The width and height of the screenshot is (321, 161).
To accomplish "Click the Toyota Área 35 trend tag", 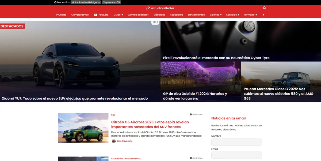I will (x=112, y=2).
